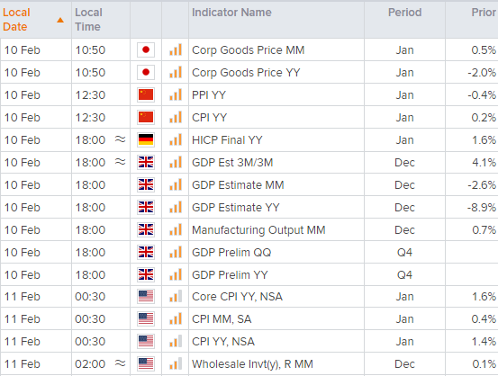The width and height of the screenshot is (498, 376).
Task: Sort by Local Time column header
Action: 88,20
